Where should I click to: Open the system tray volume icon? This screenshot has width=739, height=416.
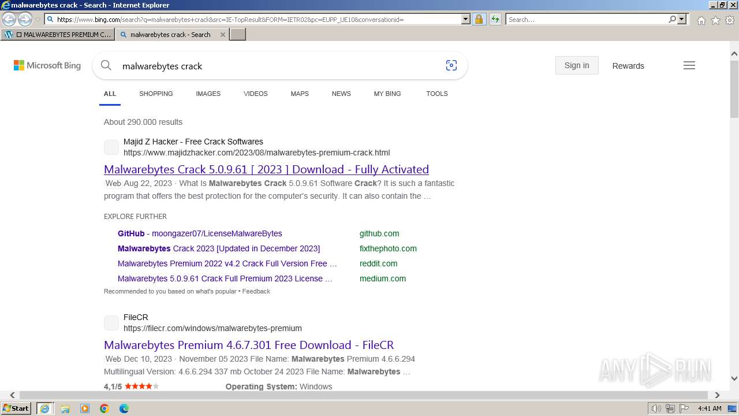tap(656, 408)
